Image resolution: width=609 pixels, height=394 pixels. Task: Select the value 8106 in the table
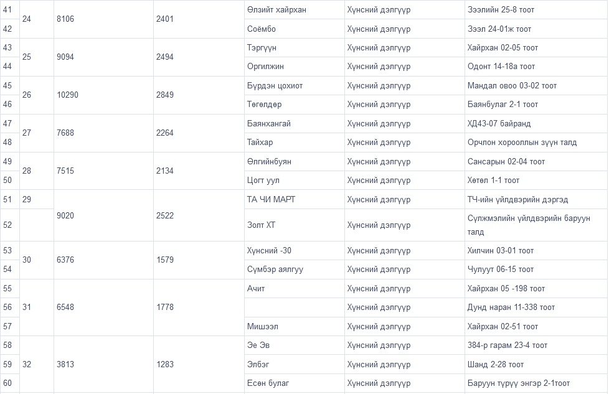click(x=65, y=19)
